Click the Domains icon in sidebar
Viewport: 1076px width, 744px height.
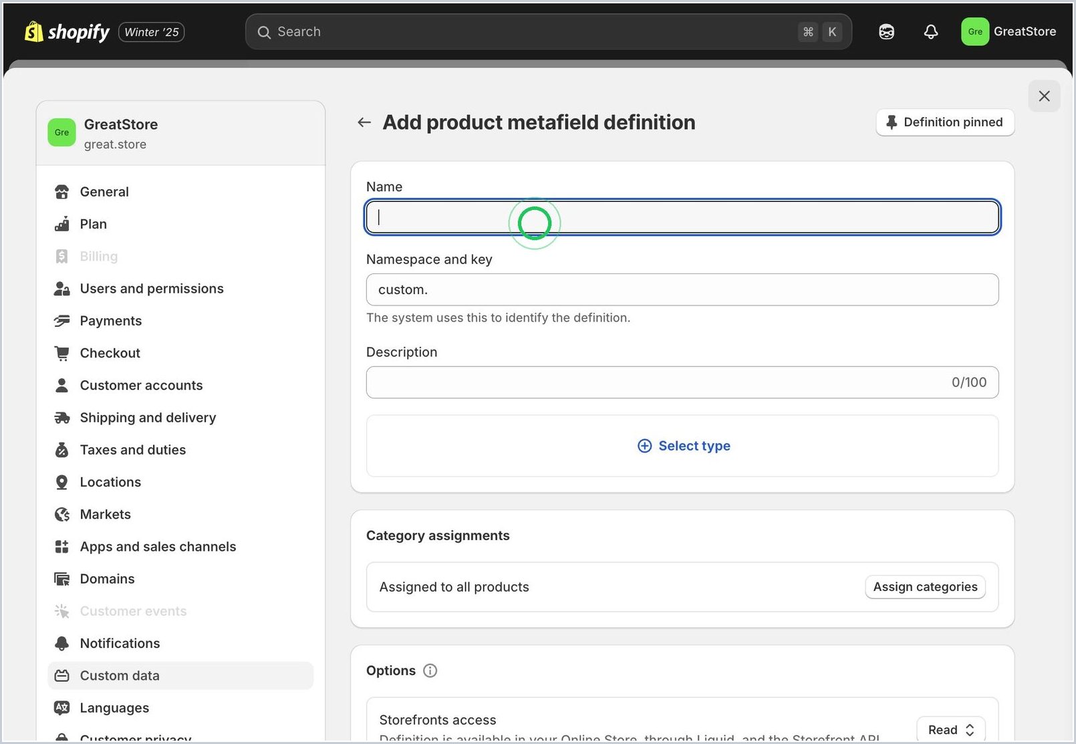[x=62, y=579]
